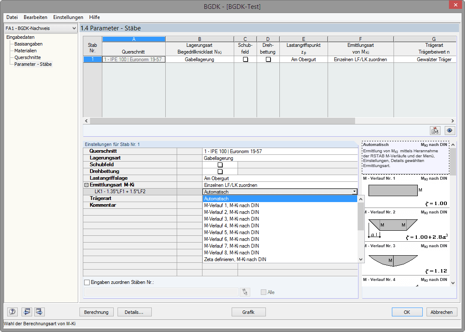Open the Details... dialog
The height and width of the screenshot is (332, 465).
click(x=134, y=312)
